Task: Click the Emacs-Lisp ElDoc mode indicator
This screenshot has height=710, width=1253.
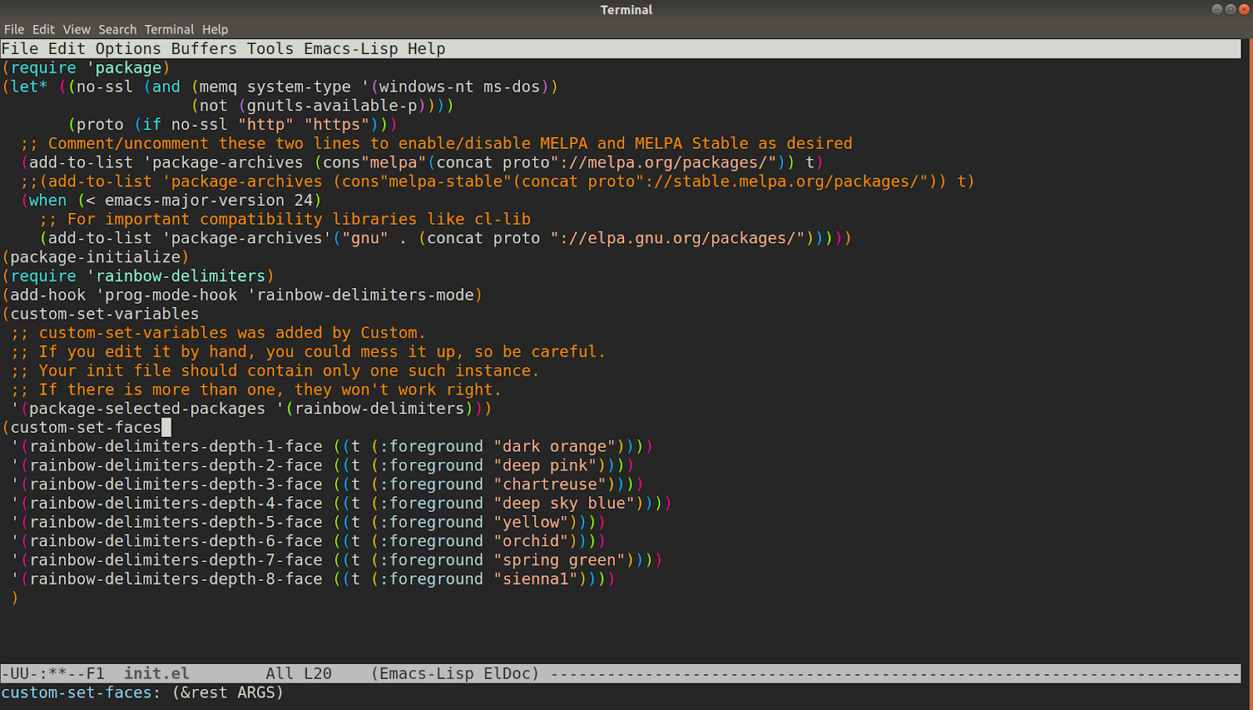Action: [456, 673]
